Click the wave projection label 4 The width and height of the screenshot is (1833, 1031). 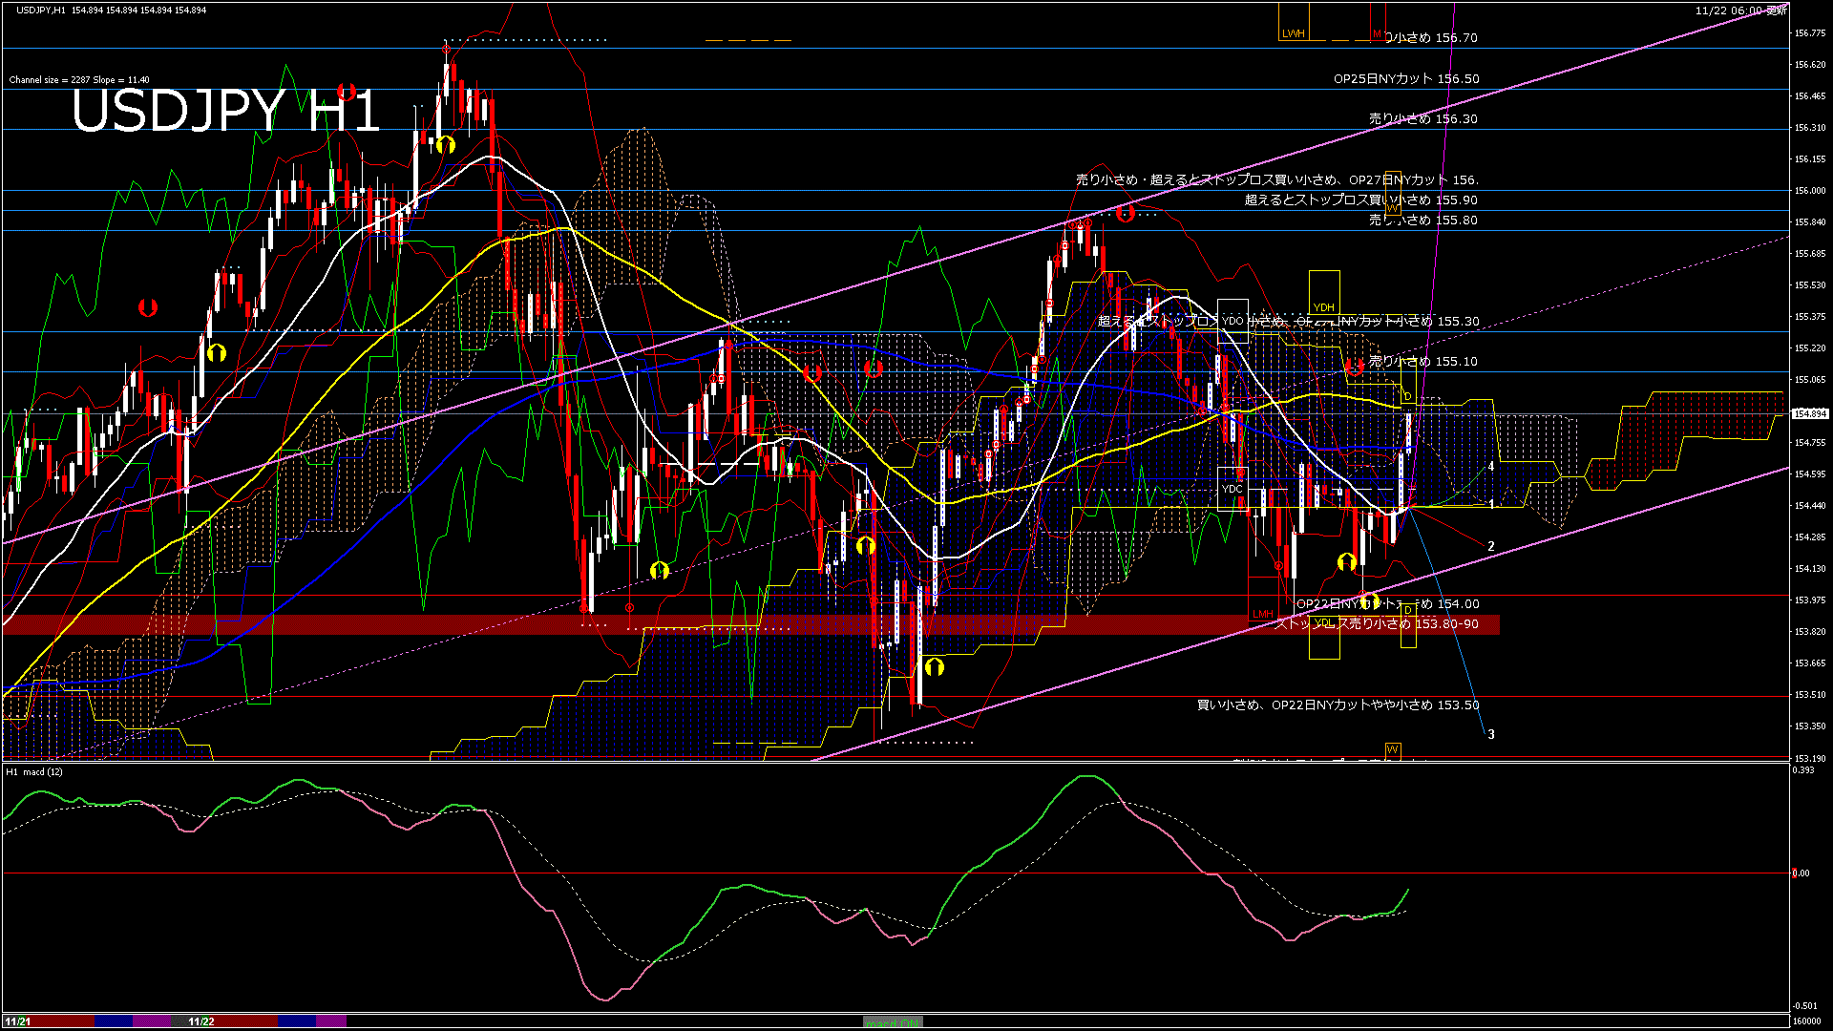point(1491,467)
